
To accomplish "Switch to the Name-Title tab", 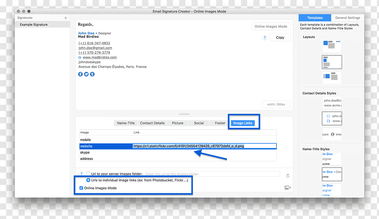I will (x=126, y=123).
